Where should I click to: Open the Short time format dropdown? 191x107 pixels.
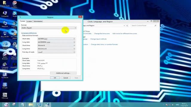tap(56, 45)
